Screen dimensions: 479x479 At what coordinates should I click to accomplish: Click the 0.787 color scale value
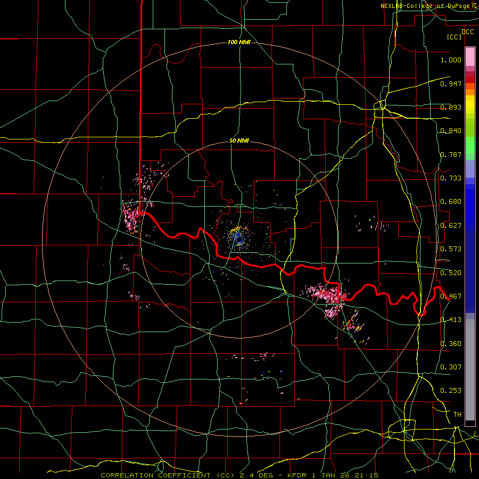451,154
